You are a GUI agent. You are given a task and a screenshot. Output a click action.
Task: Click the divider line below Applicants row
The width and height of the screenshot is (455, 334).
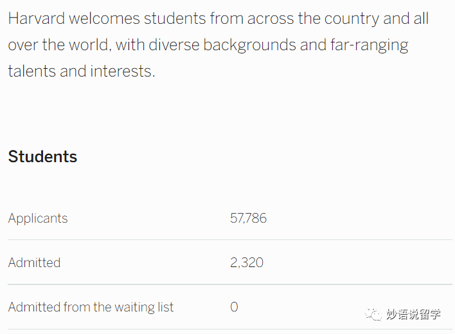[230, 240]
